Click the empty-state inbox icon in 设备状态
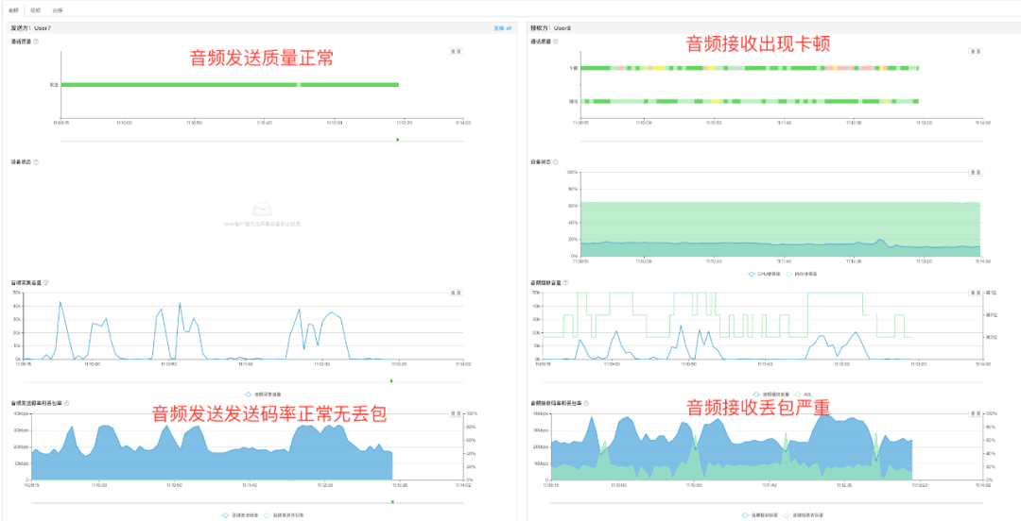 (263, 209)
